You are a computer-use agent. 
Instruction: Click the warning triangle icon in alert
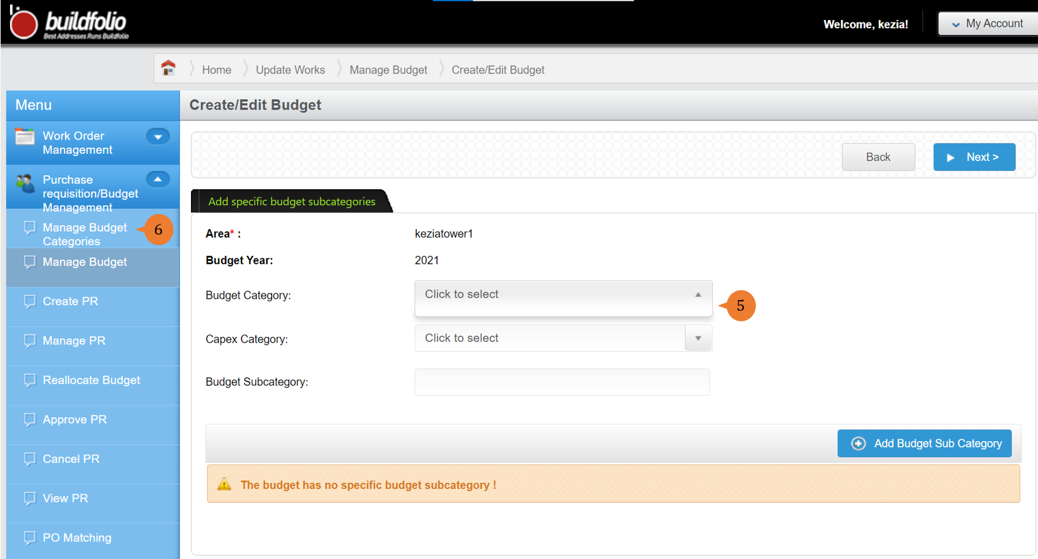(x=224, y=484)
